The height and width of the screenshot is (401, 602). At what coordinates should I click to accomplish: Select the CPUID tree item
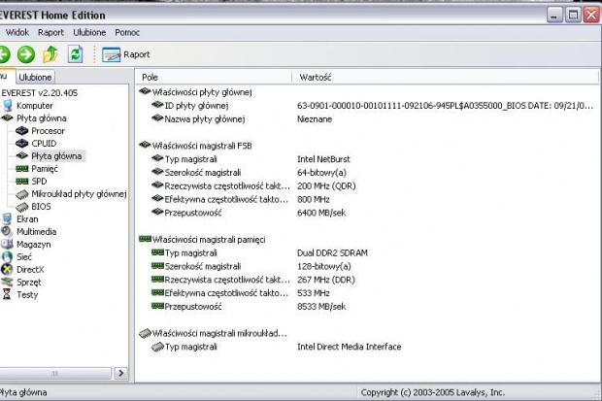point(44,143)
